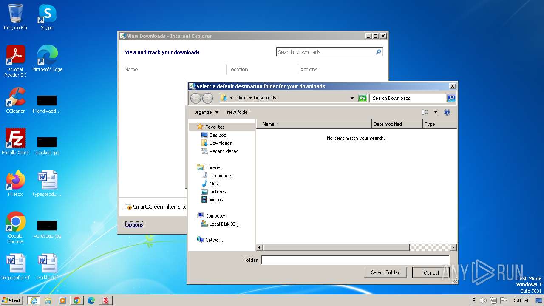
Task: Click the Search Downloads magnifier button
Action: [451, 98]
